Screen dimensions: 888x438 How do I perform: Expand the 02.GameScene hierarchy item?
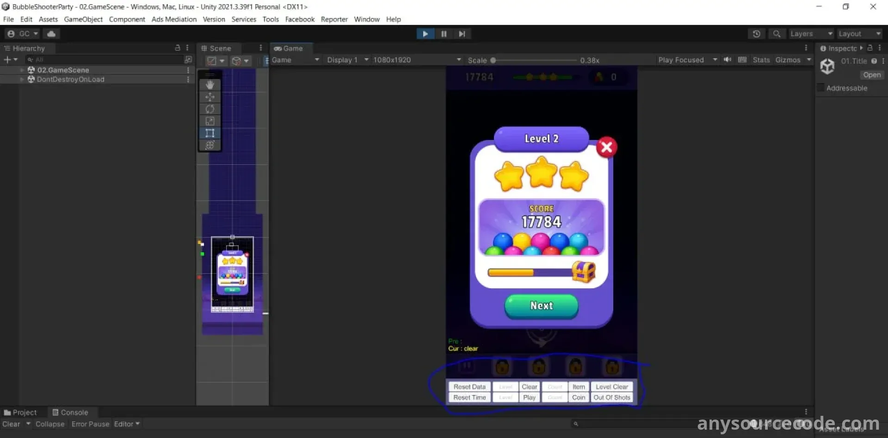[22, 70]
